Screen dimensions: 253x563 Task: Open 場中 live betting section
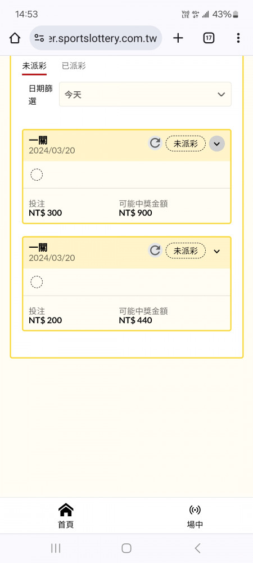point(195,516)
